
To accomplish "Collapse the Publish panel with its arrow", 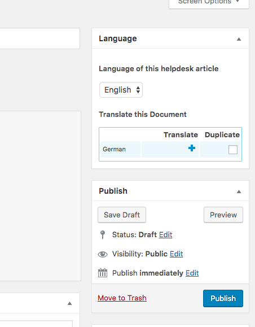I will coord(239,191).
